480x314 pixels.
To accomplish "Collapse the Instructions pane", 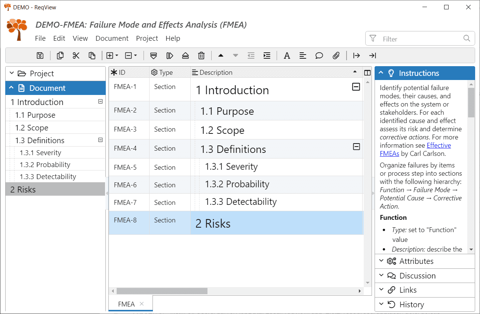I will [425, 73].
